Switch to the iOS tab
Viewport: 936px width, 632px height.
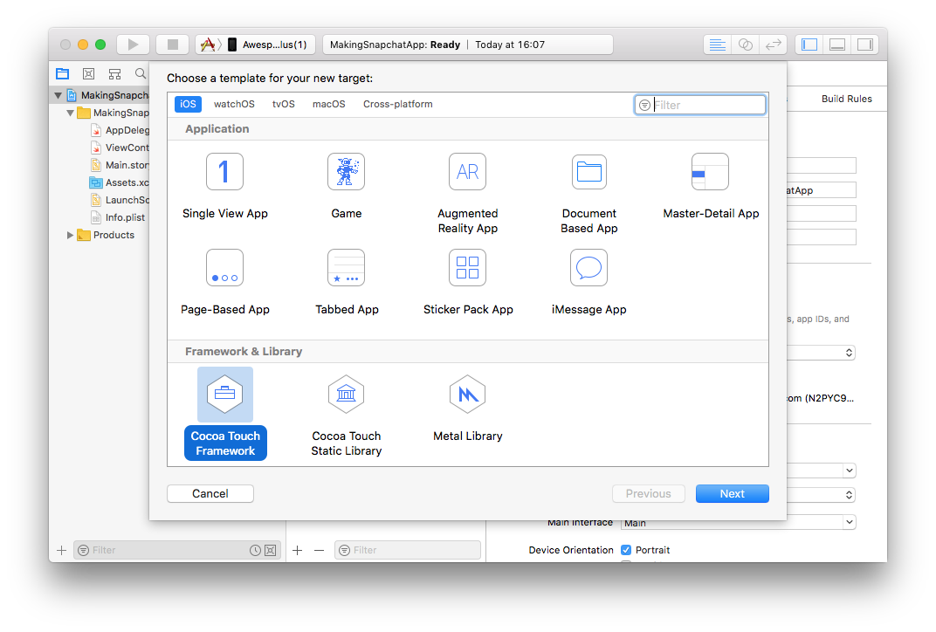coord(188,104)
